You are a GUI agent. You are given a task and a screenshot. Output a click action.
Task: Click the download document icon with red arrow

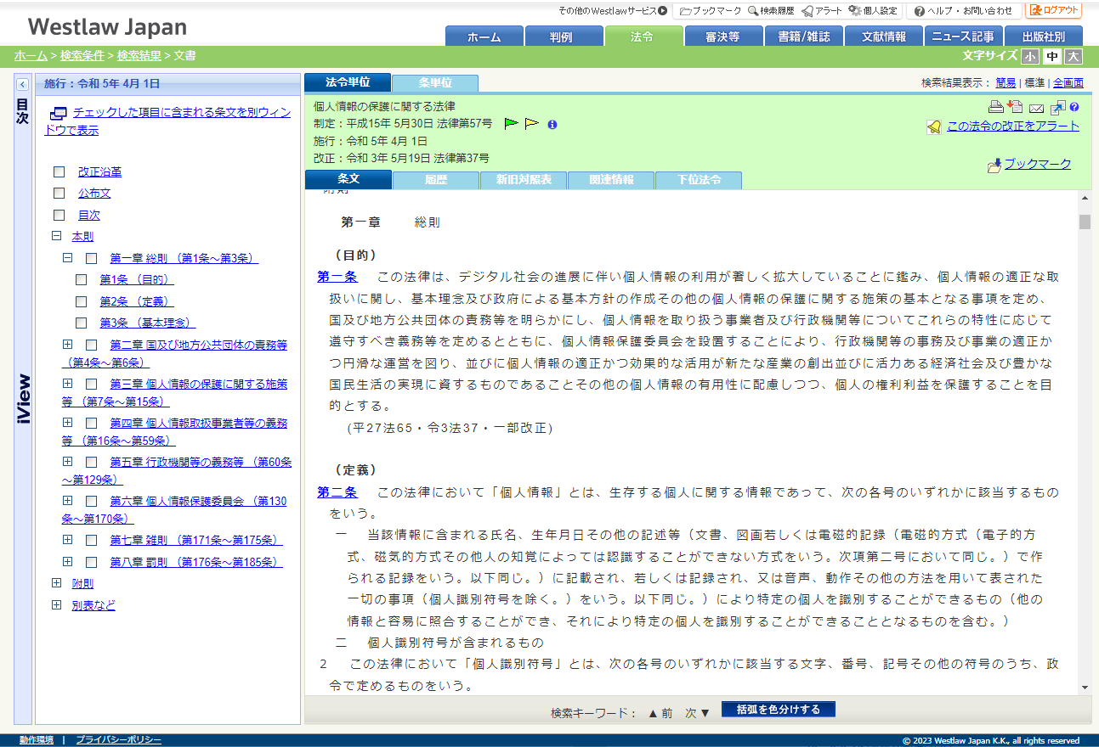coord(1015,106)
